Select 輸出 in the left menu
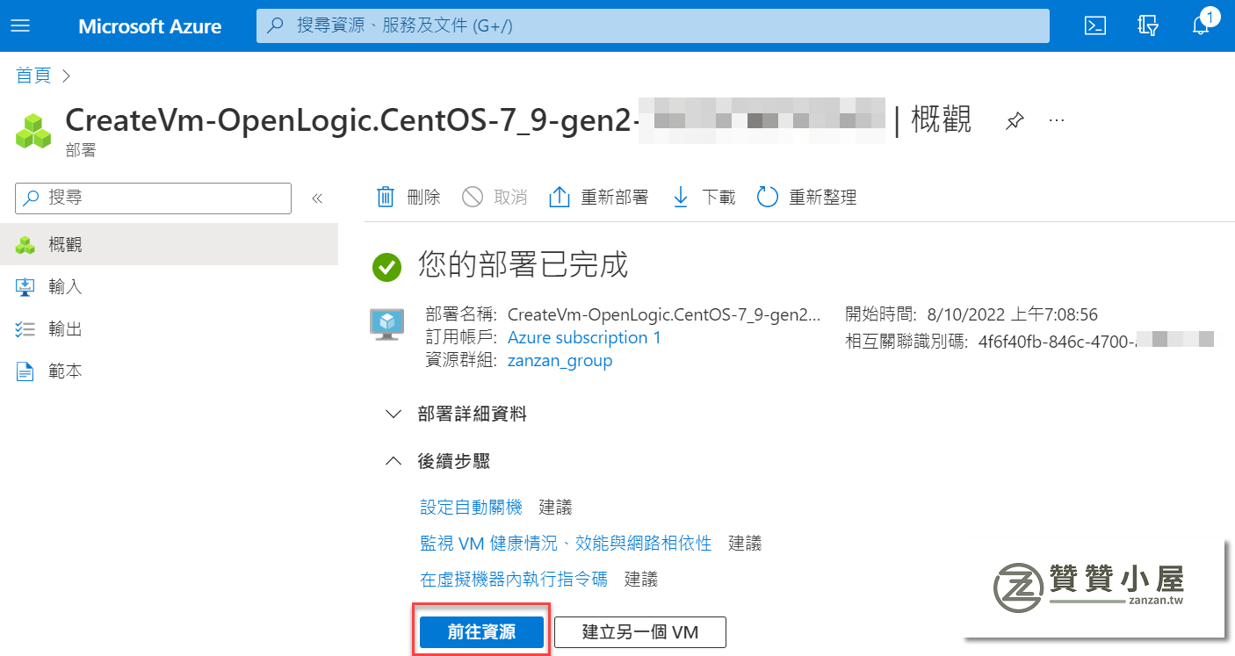1235x656 pixels. [169, 329]
